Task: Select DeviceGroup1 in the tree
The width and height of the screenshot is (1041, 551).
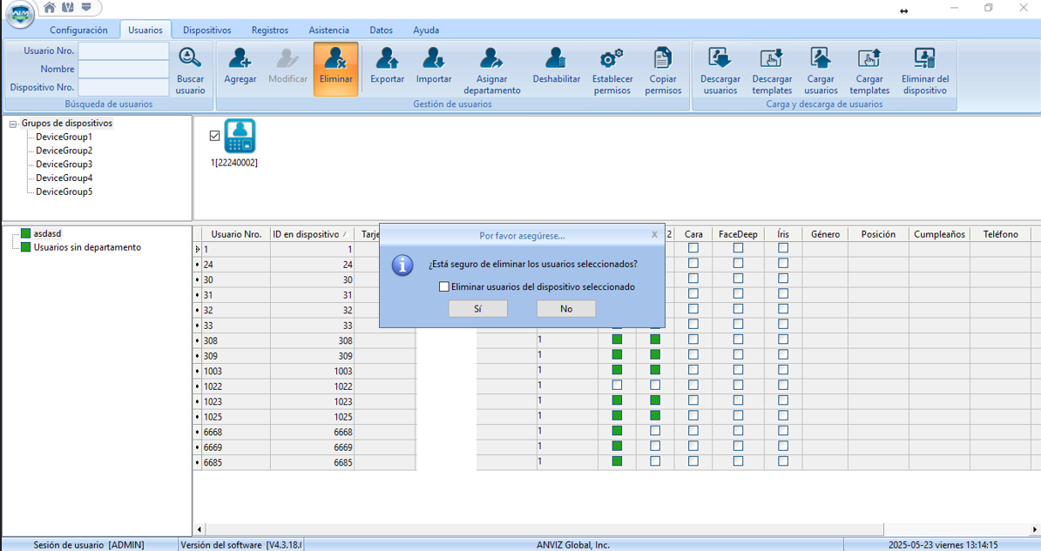Action: (64, 137)
